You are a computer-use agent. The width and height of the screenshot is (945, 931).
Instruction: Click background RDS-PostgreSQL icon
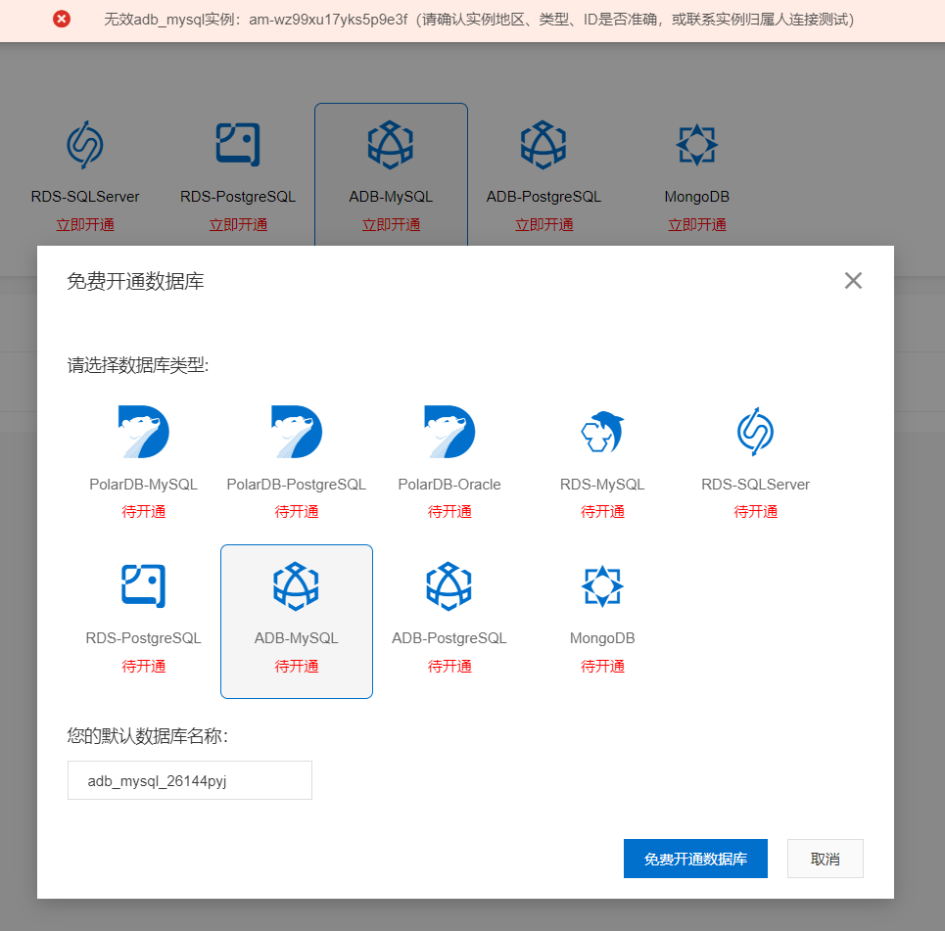click(238, 145)
